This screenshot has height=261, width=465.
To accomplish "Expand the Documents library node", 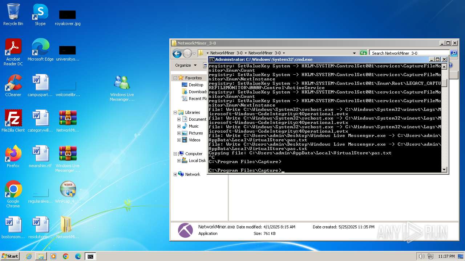I will [x=179, y=119].
